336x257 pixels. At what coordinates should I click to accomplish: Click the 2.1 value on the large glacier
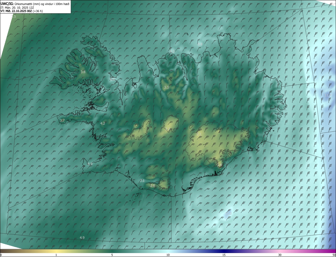(x=199, y=134)
